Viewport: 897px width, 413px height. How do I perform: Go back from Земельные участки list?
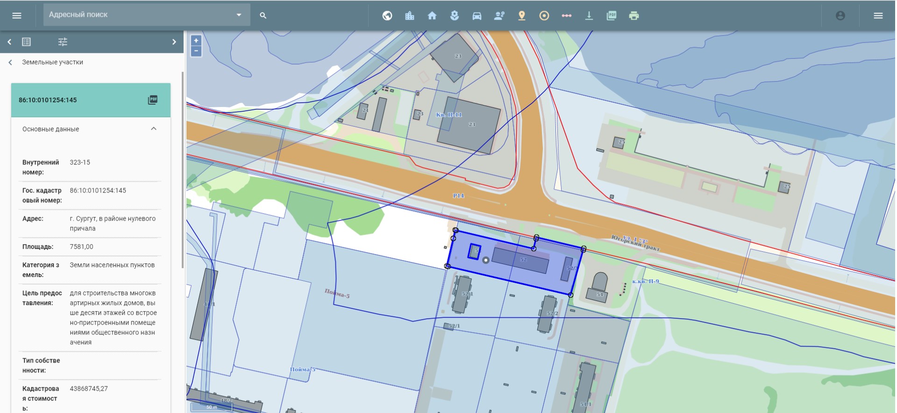click(x=10, y=62)
